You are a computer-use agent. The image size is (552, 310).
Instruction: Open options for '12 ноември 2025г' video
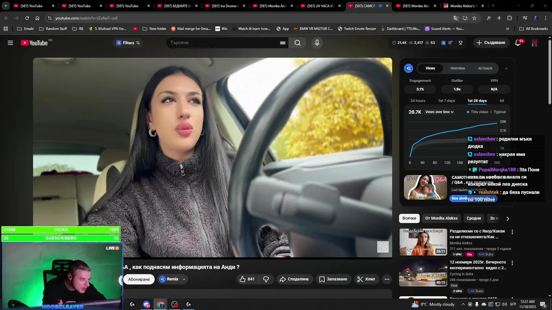click(x=512, y=263)
